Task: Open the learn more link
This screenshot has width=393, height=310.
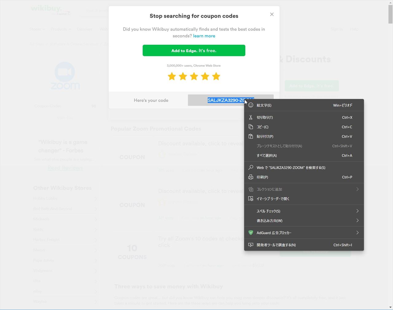Action: click(204, 36)
